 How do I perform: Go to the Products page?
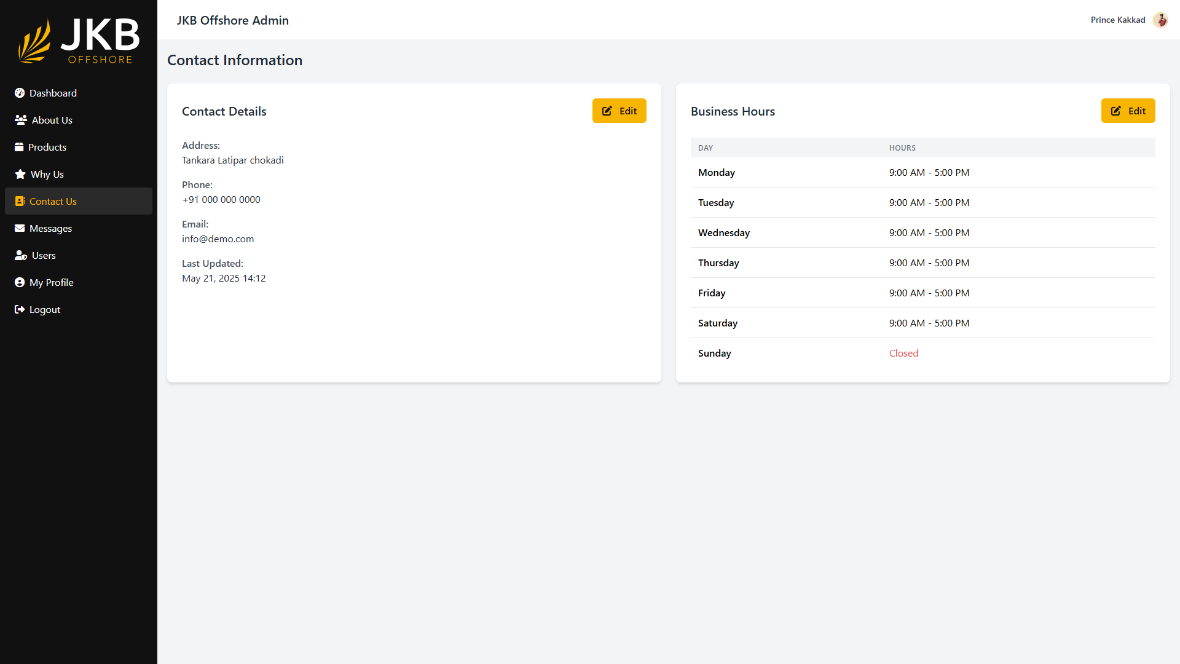click(x=47, y=147)
